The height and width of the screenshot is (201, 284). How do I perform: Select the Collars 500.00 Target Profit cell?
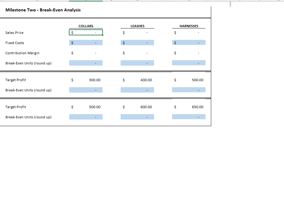(86, 107)
